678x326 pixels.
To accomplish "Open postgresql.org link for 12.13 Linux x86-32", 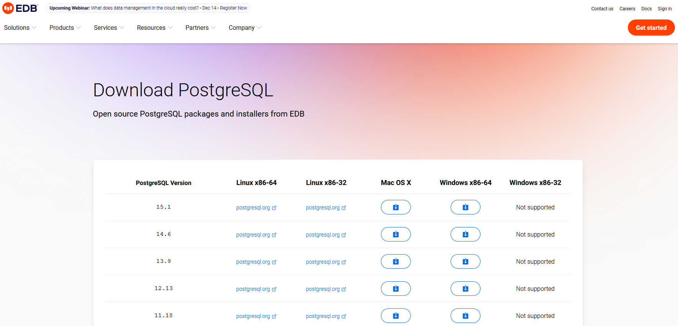I will (x=326, y=289).
